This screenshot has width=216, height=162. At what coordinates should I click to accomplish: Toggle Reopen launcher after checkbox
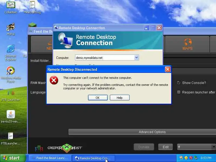click(x=179, y=92)
